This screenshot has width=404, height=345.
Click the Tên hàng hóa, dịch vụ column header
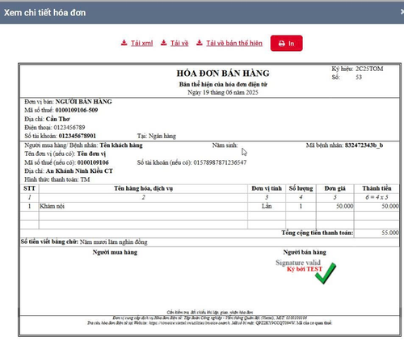pyautogui.click(x=143, y=188)
